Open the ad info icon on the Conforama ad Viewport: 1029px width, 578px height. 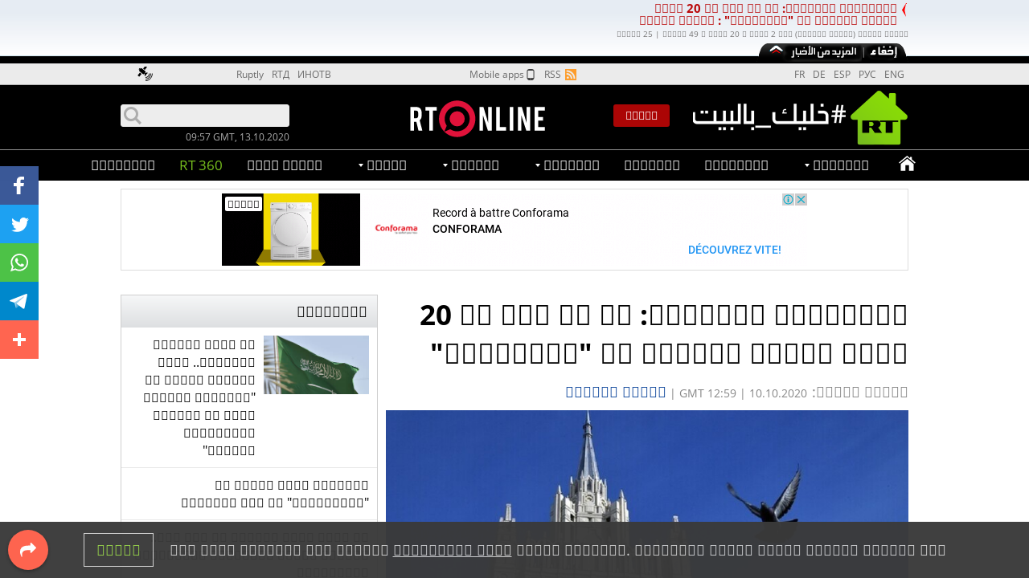click(x=789, y=200)
